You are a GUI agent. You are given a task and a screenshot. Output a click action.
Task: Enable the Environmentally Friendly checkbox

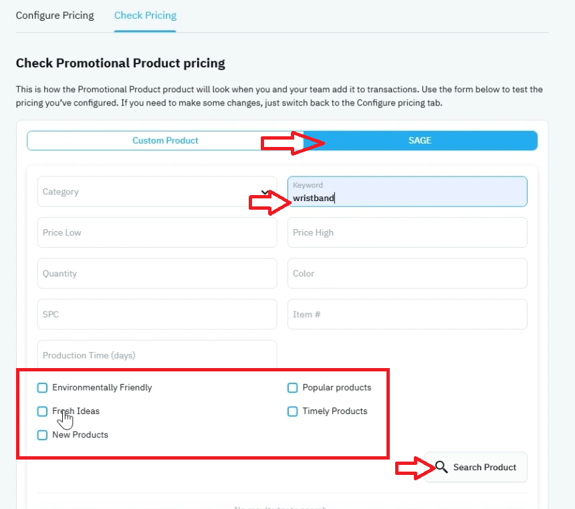coord(42,387)
